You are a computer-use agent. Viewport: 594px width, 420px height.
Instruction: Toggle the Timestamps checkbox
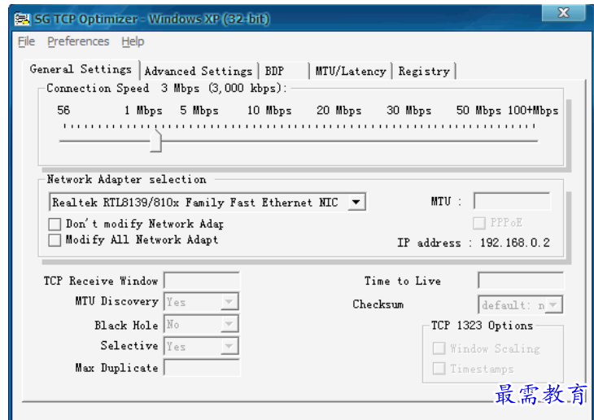[439, 369]
